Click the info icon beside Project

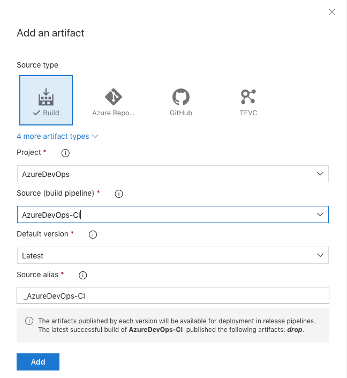65,153
